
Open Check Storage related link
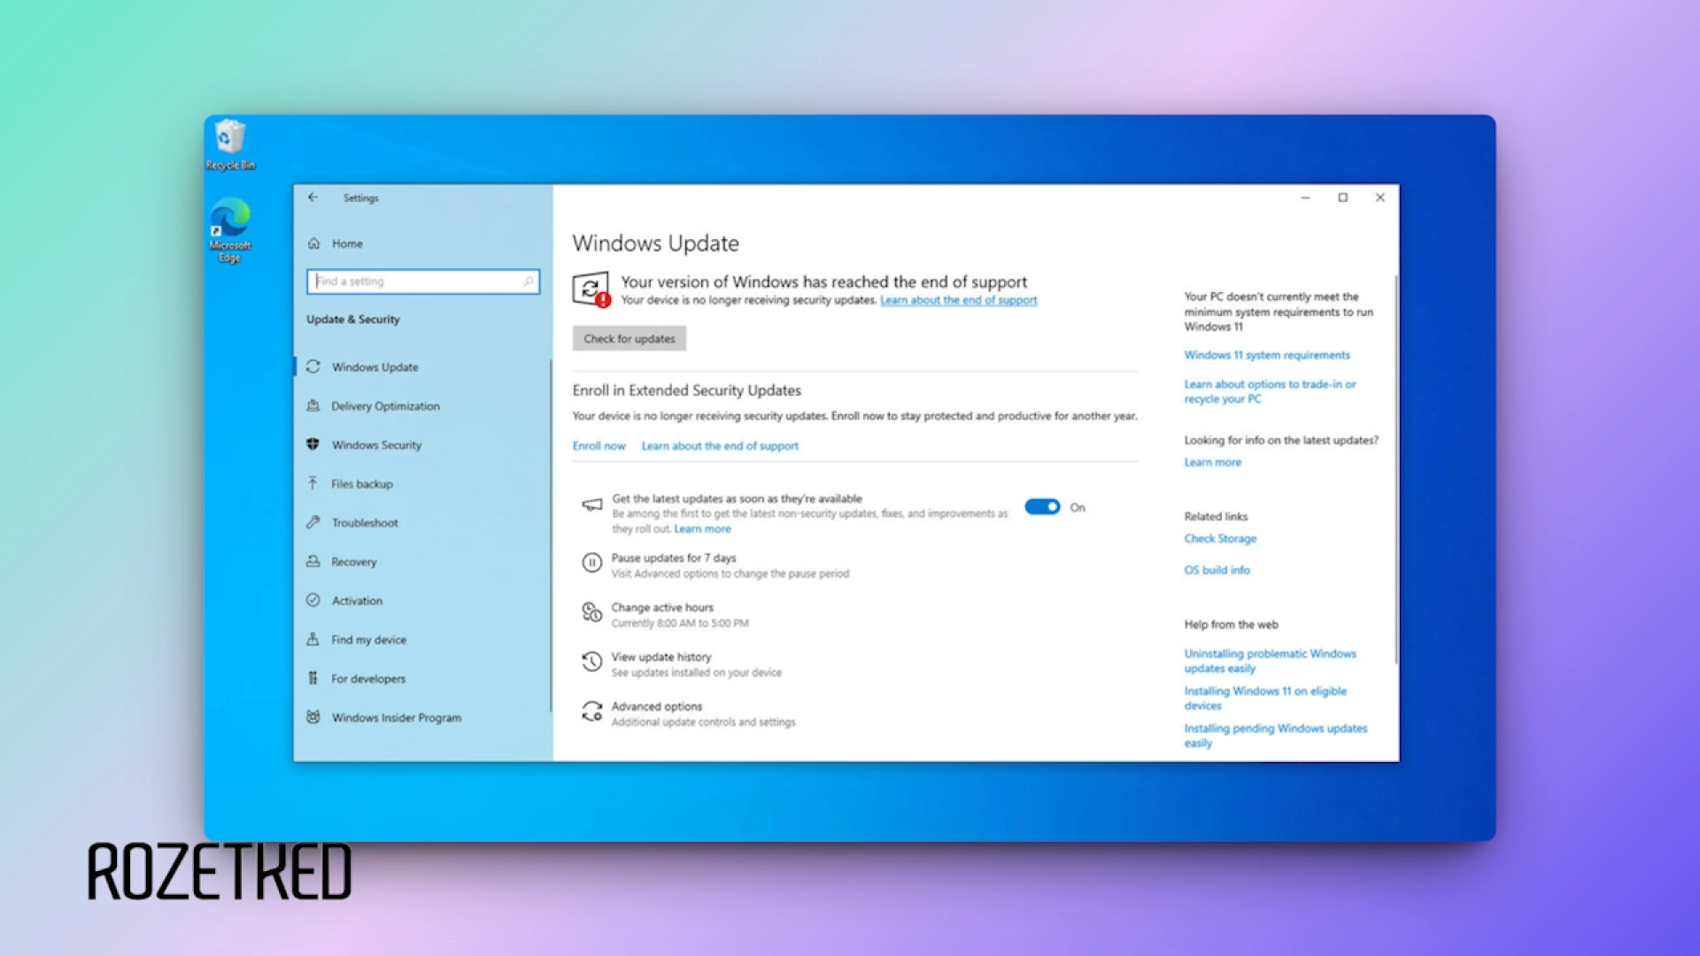[1220, 538]
